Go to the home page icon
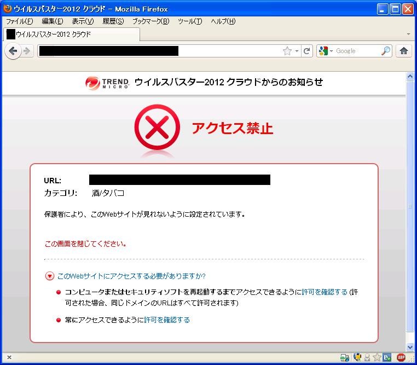Viewport: 417px width, 365px height. [404, 51]
